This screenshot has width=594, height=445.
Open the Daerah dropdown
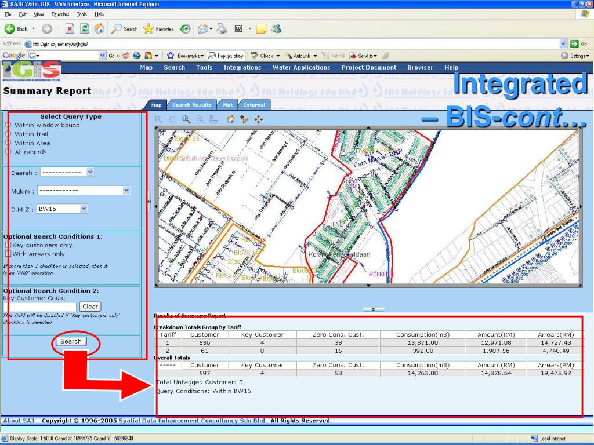point(67,172)
